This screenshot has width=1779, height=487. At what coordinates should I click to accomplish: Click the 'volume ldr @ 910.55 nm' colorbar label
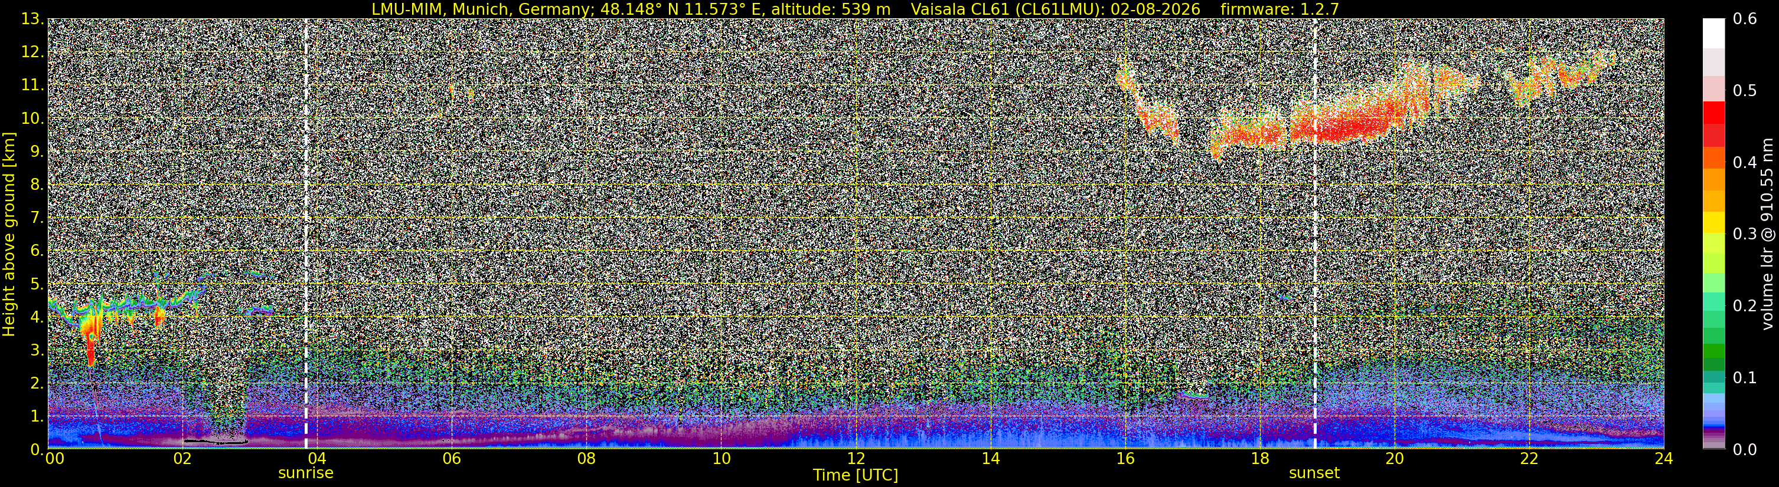[x=1767, y=234]
